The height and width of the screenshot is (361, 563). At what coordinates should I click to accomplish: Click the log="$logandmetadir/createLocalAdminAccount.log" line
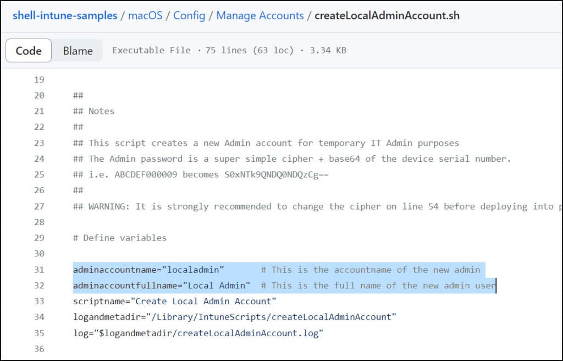[198, 333]
